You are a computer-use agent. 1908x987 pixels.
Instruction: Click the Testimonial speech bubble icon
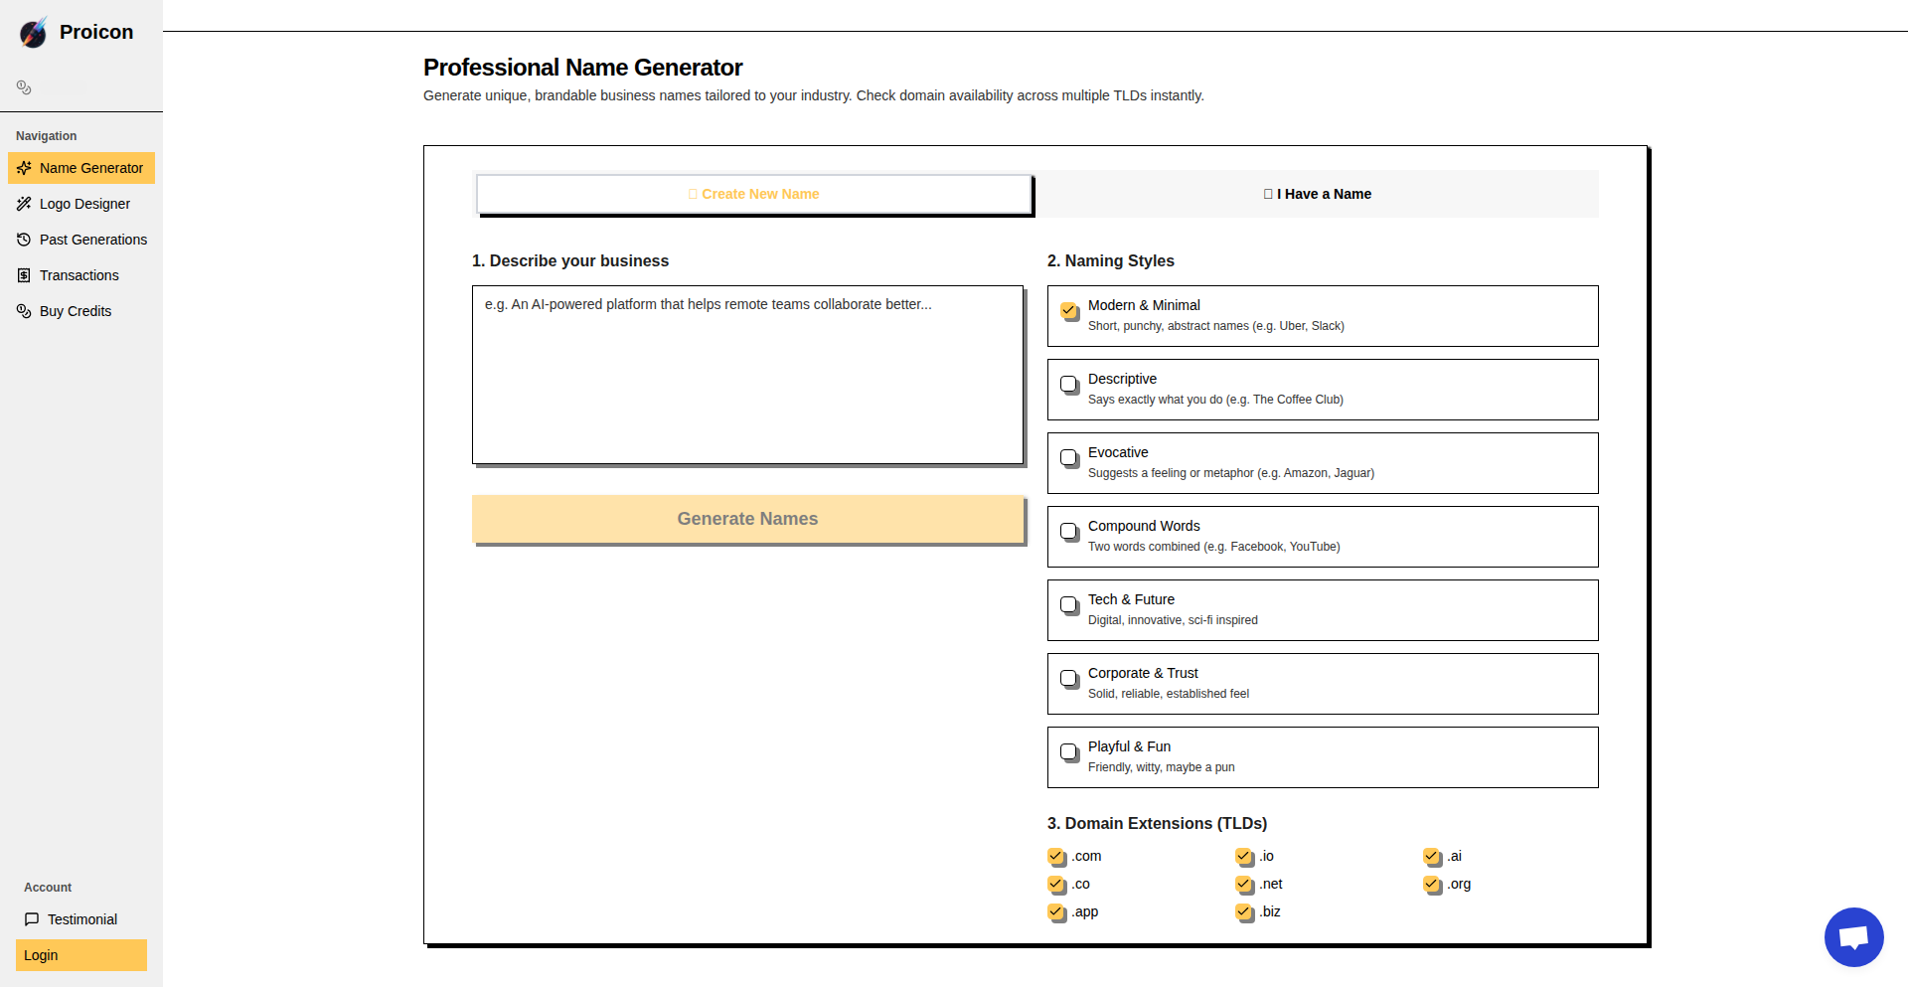coord(32,919)
